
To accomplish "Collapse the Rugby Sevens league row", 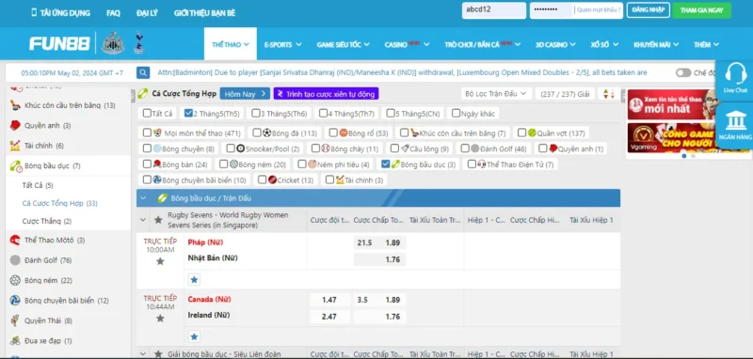I will point(143,220).
